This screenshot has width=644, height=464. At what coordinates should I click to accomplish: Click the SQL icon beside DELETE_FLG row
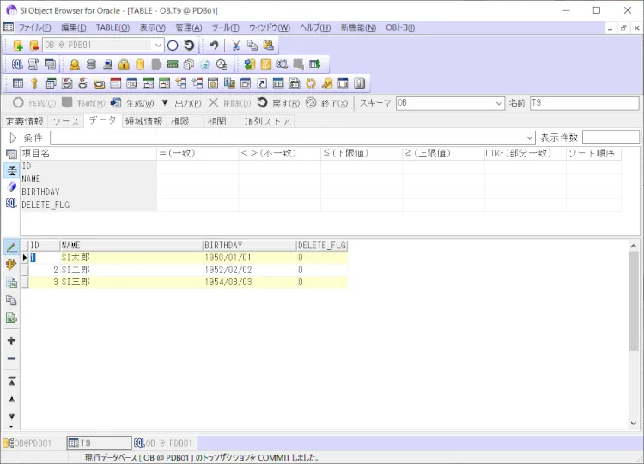coord(11,204)
